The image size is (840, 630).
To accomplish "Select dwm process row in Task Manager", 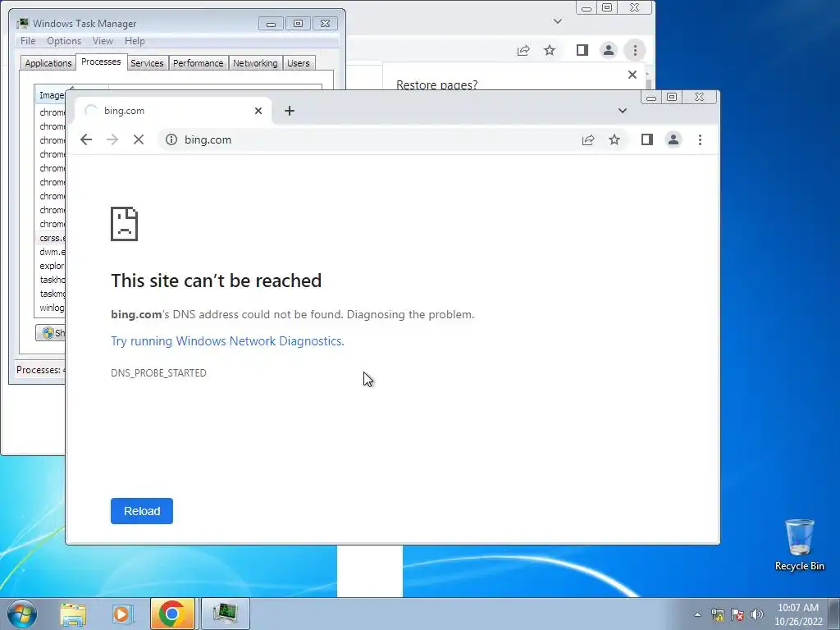I will (x=52, y=252).
